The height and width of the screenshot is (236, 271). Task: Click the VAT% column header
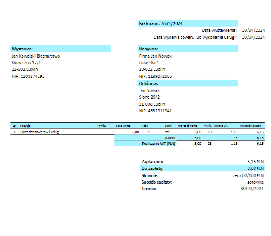click(x=208, y=126)
